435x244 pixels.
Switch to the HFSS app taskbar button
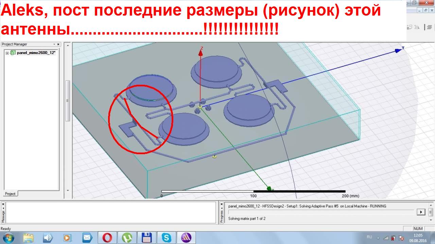pos(186,238)
